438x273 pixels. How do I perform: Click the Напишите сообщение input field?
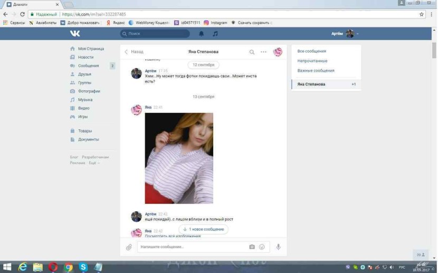point(193,247)
